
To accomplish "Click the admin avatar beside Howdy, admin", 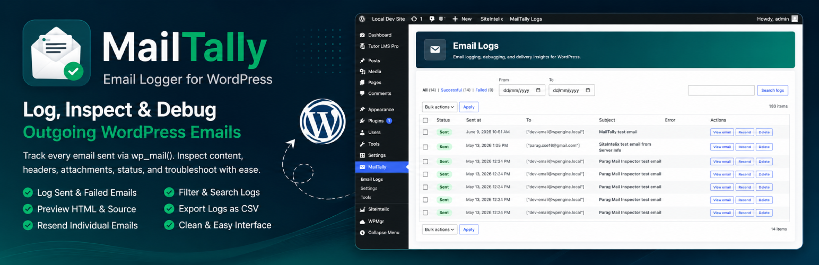I will point(795,19).
